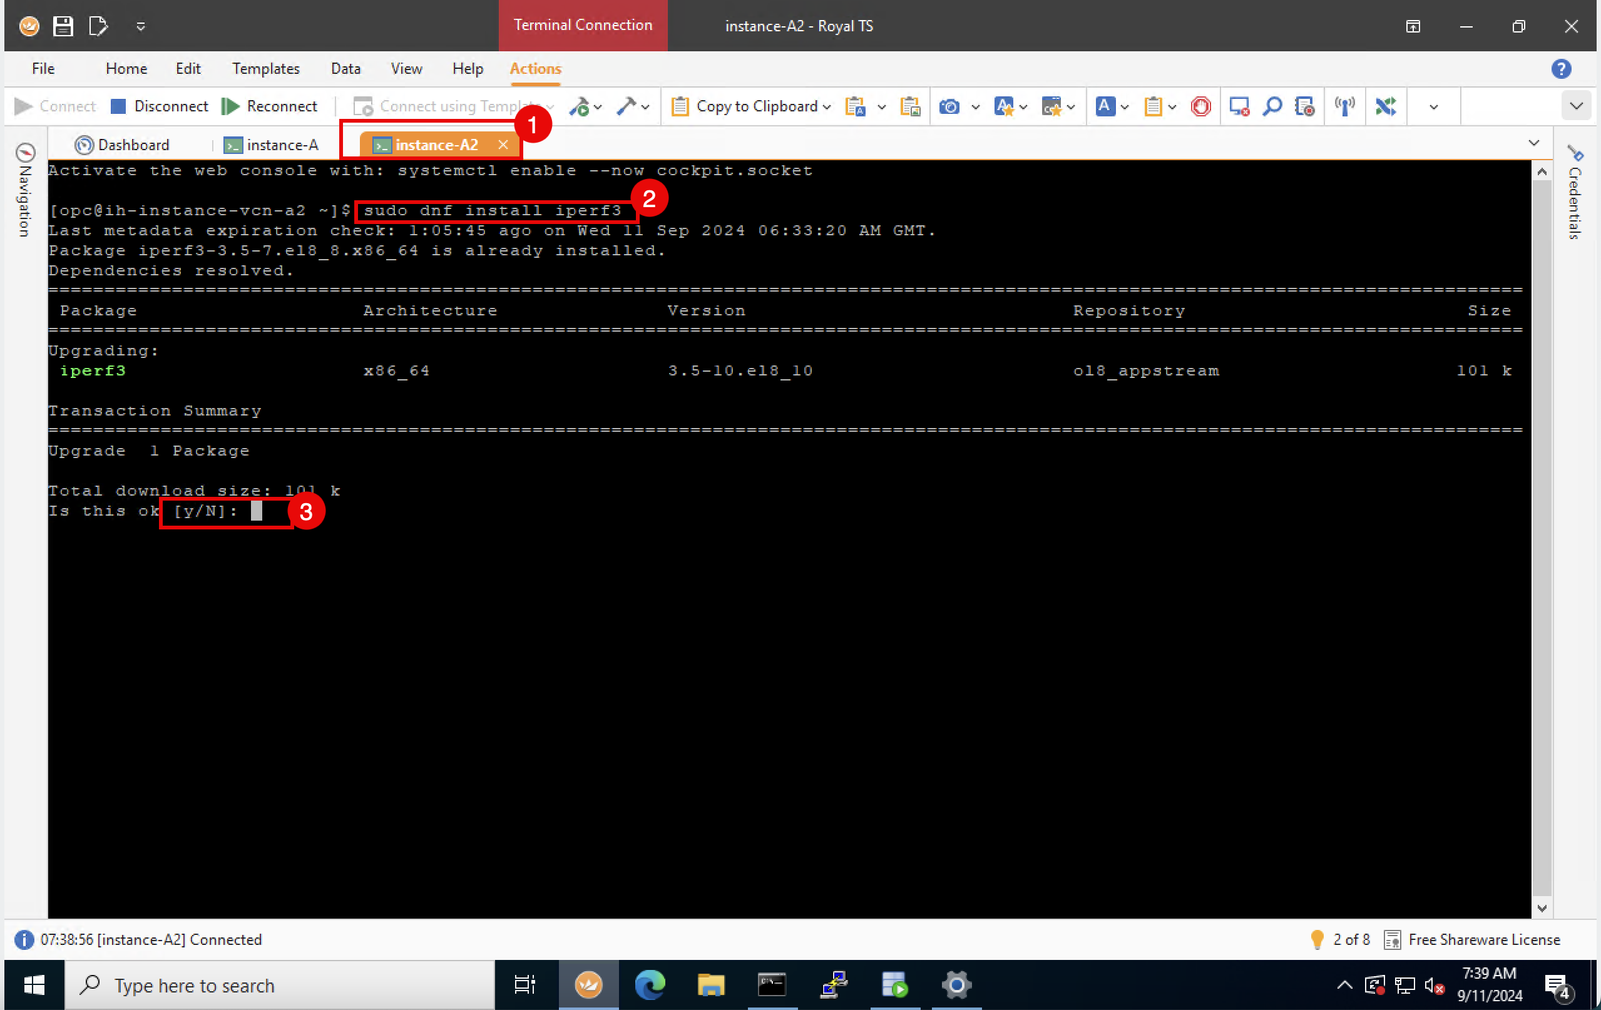
Task: Click the antenna broadcast icon
Action: [1344, 106]
